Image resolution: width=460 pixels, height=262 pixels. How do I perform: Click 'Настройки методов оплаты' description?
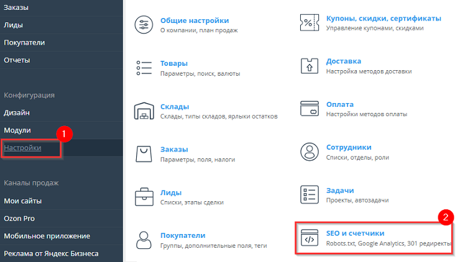pos(367,114)
